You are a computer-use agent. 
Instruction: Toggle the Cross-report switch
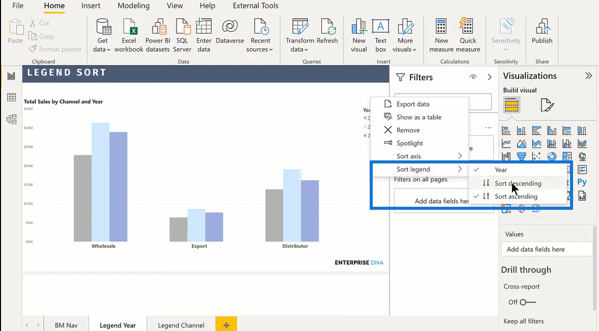528,302
